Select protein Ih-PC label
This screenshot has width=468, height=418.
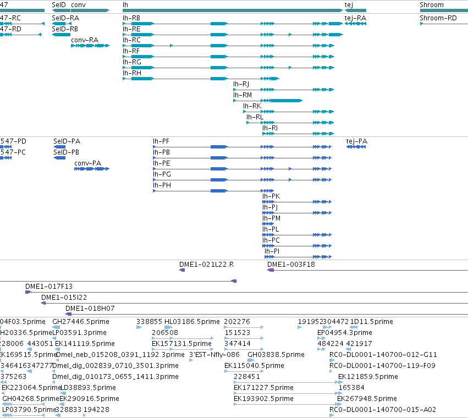click(x=271, y=240)
